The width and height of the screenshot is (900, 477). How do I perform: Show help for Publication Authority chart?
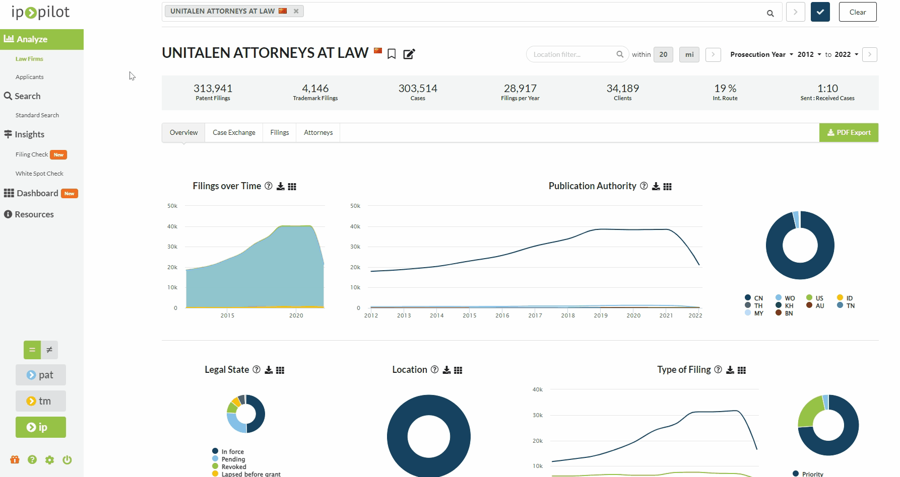(x=644, y=186)
